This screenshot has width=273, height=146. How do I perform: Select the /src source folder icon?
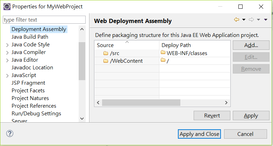point(106,53)
